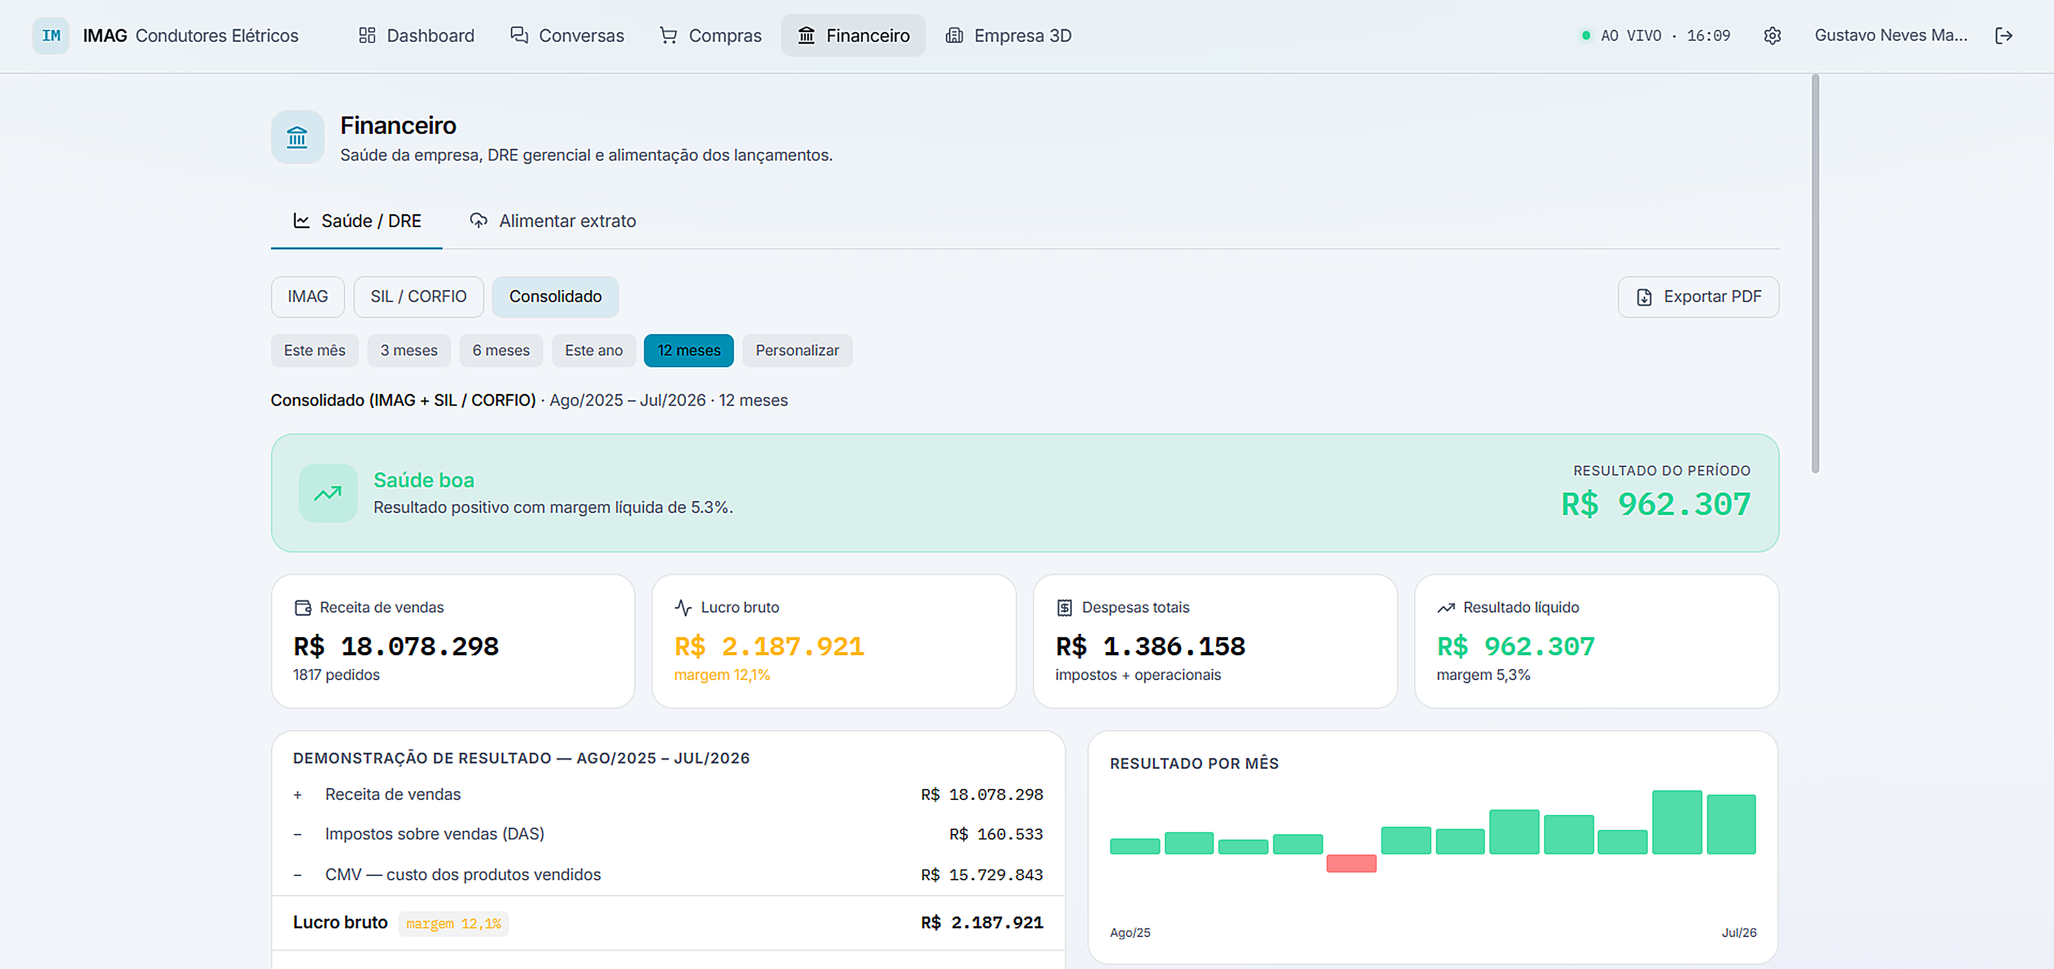This screenshot has height=969, width=2054.
Task: Open the Personalizar period option
Action: (797, 351)
